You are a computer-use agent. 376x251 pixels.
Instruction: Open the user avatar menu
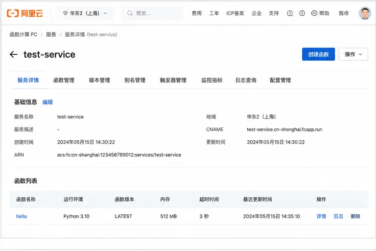(365, 13)
